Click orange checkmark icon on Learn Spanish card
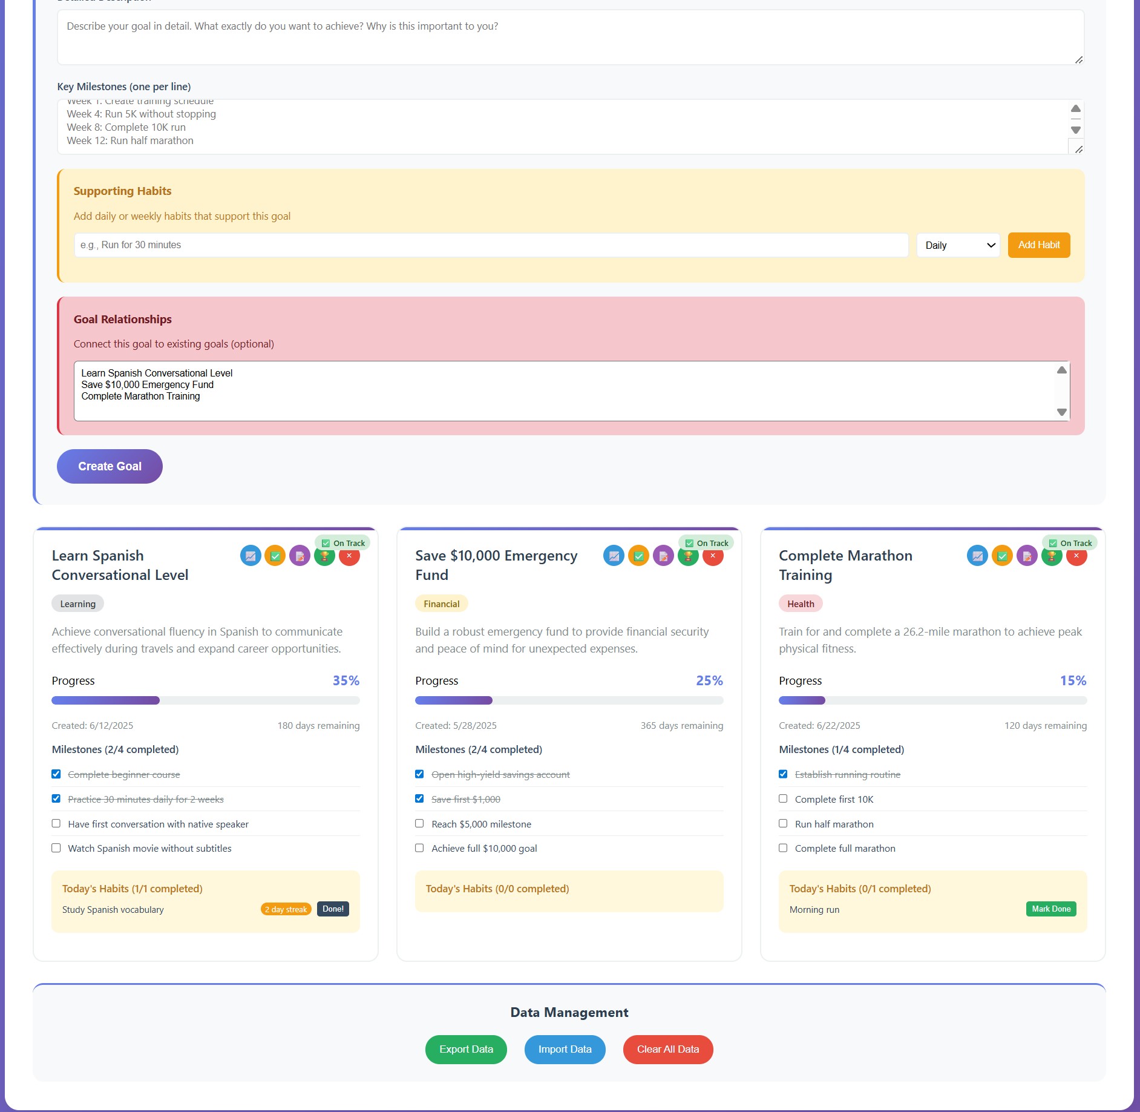The image size is (1140, 1112). point(275,556)
